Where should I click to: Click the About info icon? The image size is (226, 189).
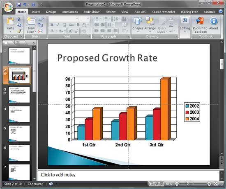pyautogui.click(x=214, y=21)
